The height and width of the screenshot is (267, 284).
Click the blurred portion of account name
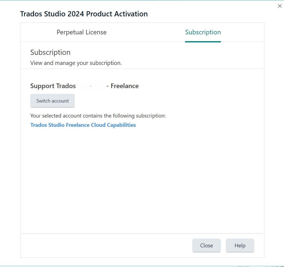pyautogui.click(x=91, y=86)
